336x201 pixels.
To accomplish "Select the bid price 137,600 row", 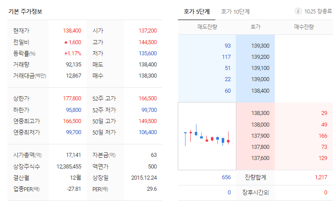I will pyautogui.click(x=260, y=158).
